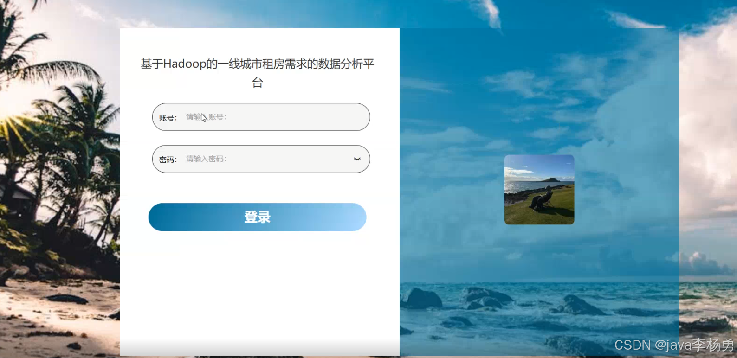737x358 pixels.
Task: Click the 登录 login button
Action: pyautogui.click(x=257, y=217)
